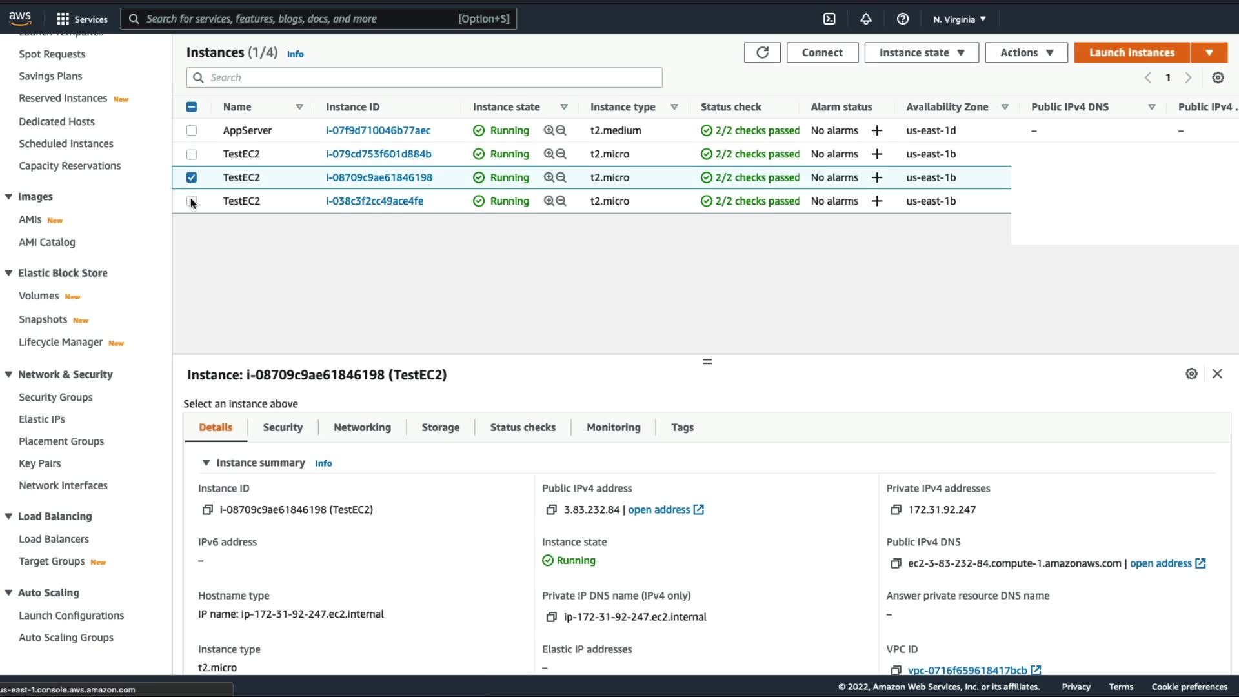1239x697 pixels.
Task: Open instance ID i-07f9d710046b77aec link
Action: pyautogui.click(x=378, y=130)
